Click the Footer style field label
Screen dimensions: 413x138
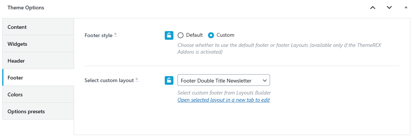[99, 35]
